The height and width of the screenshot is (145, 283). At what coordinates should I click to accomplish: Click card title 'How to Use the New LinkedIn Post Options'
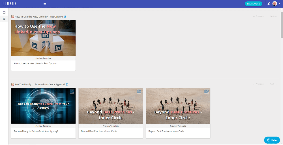coord(35,63)
